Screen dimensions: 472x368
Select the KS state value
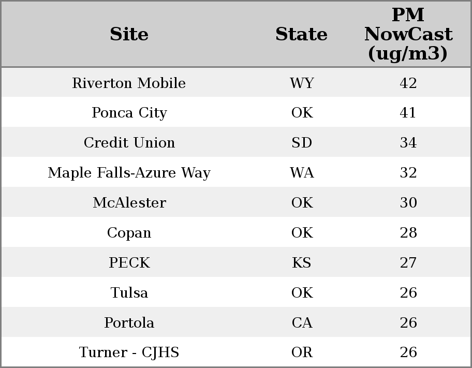pyautogui.click(x=302, y=263)
